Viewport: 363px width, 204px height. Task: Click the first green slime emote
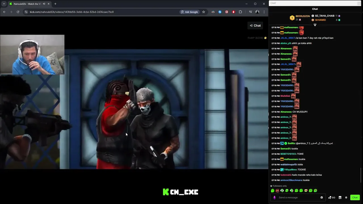[273, 191]
